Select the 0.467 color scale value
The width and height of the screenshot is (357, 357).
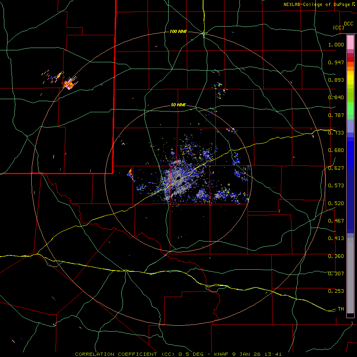[x=336, y=221]
